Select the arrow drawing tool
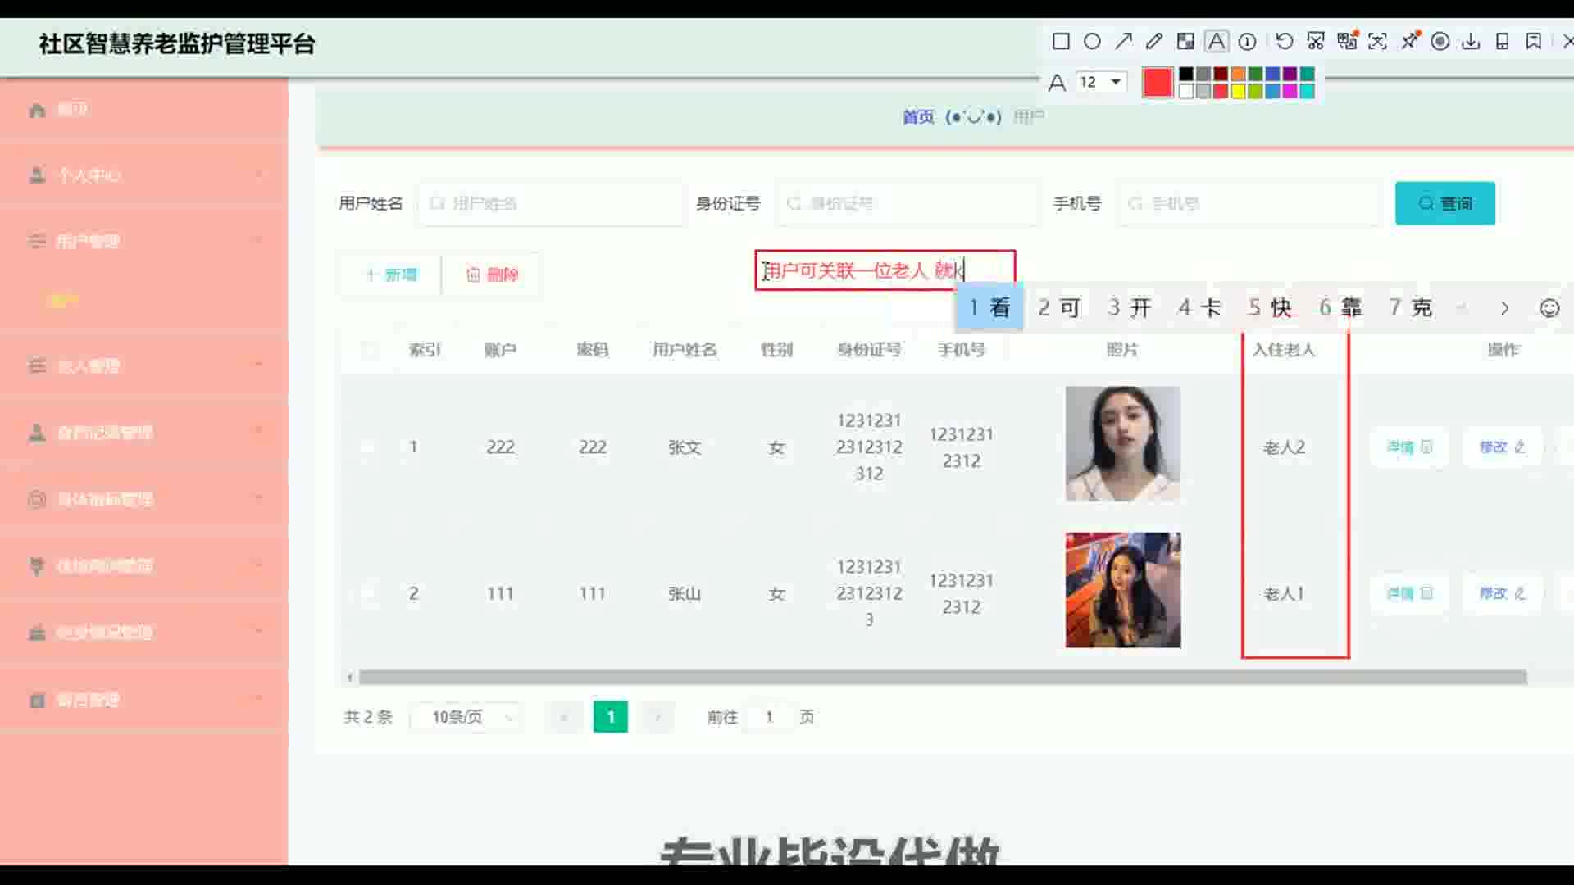1574x885 pixels. point(1123,41)
